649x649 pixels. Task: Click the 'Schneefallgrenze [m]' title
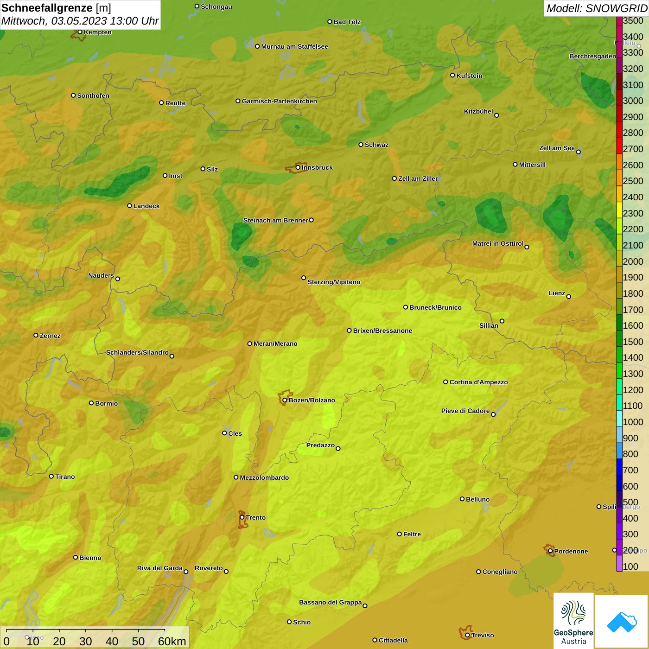tap(56, 8)
